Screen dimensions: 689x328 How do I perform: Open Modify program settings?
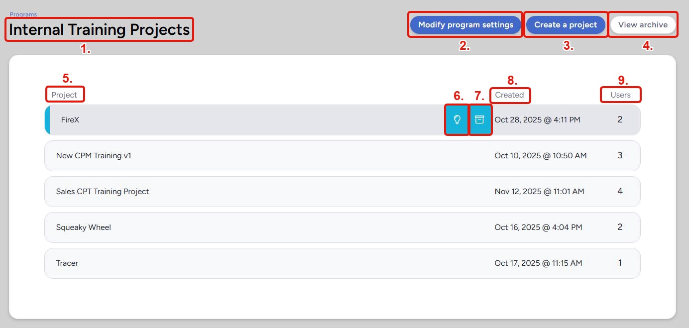tap(465, 25)
